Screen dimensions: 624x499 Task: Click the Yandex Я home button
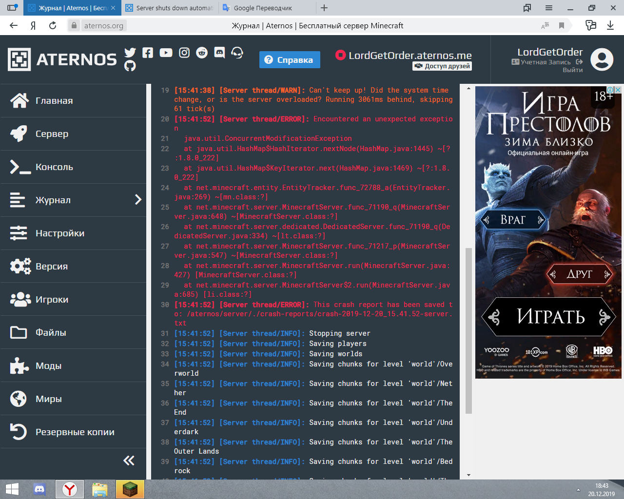[33, 25]
